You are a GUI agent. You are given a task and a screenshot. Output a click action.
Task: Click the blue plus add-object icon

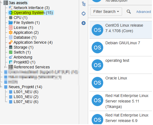tap(83, 23)
